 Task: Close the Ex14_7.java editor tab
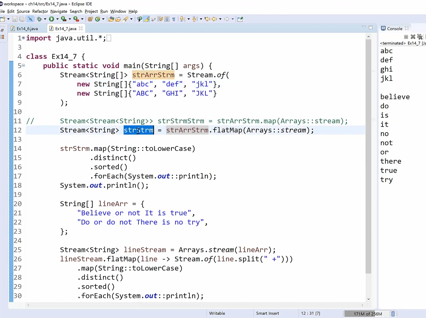(x=81, y=28)
